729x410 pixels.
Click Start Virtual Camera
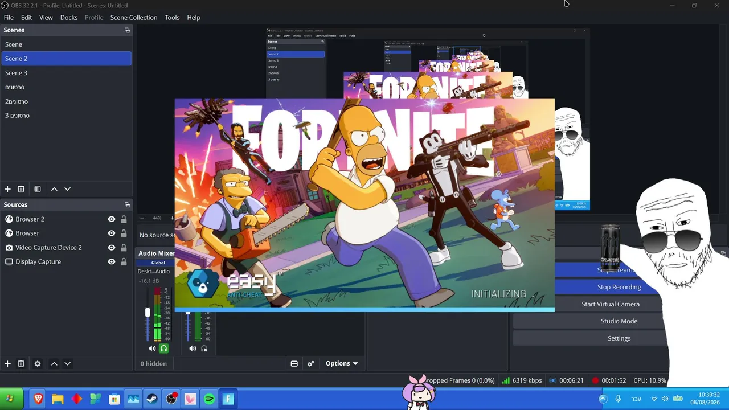click(x=611, y=304)
